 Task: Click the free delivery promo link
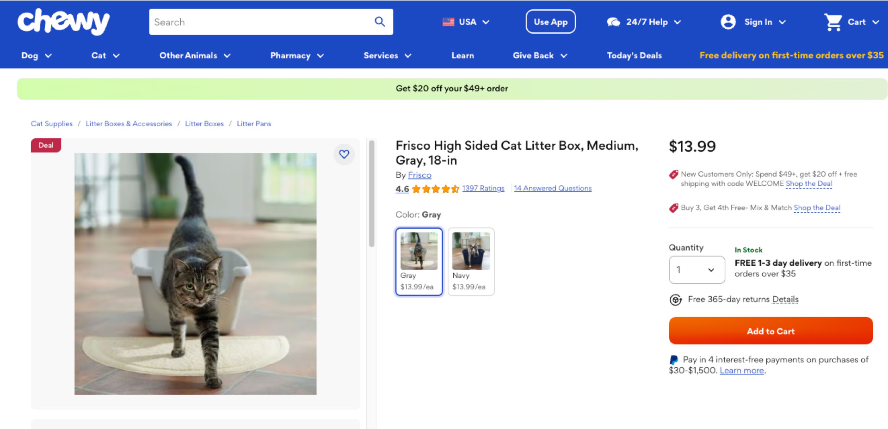[791, 55]
